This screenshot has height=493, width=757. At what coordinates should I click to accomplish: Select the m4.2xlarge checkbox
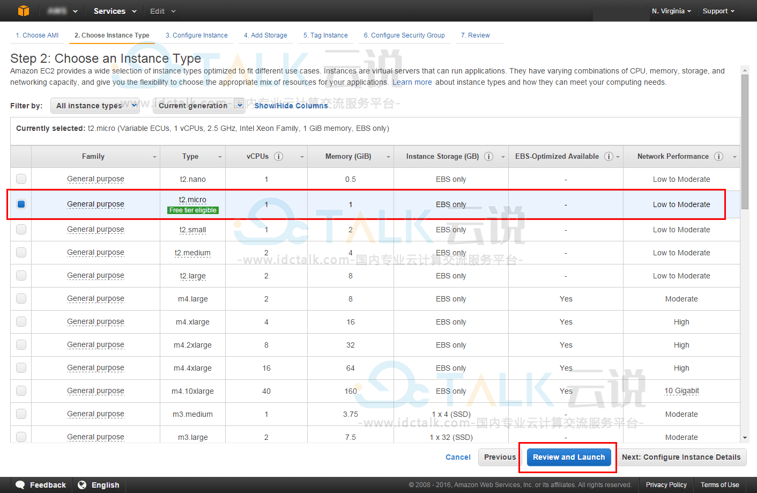pyautogui.click(x=21, y=344)
